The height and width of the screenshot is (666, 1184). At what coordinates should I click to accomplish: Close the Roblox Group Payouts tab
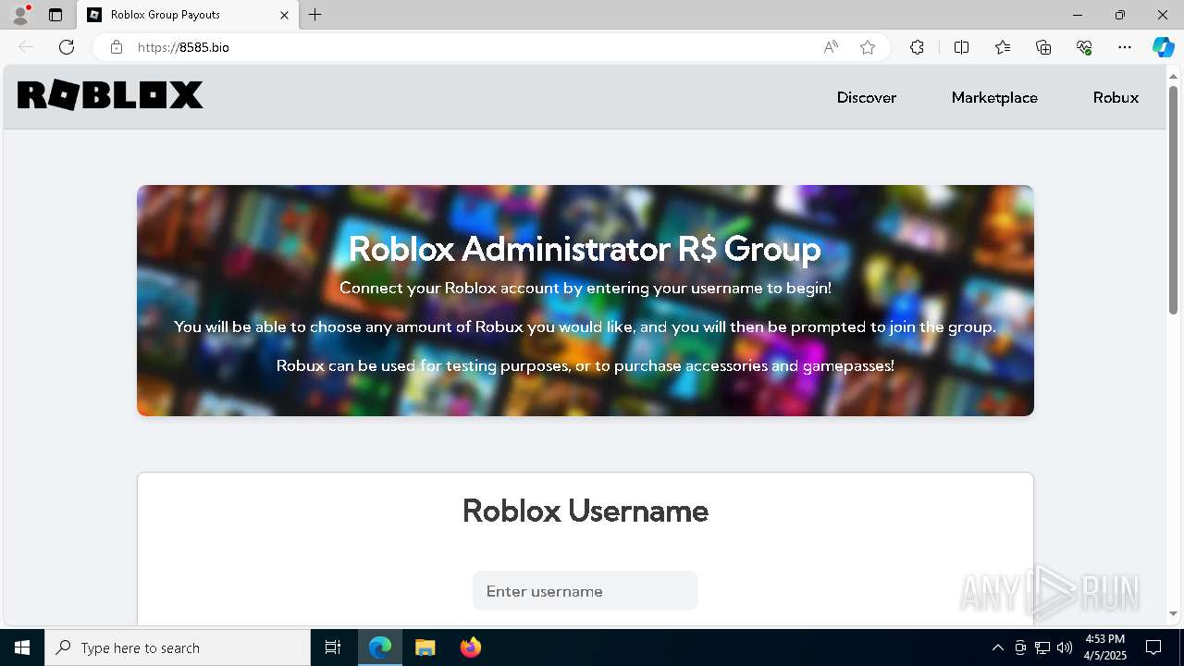284,15
